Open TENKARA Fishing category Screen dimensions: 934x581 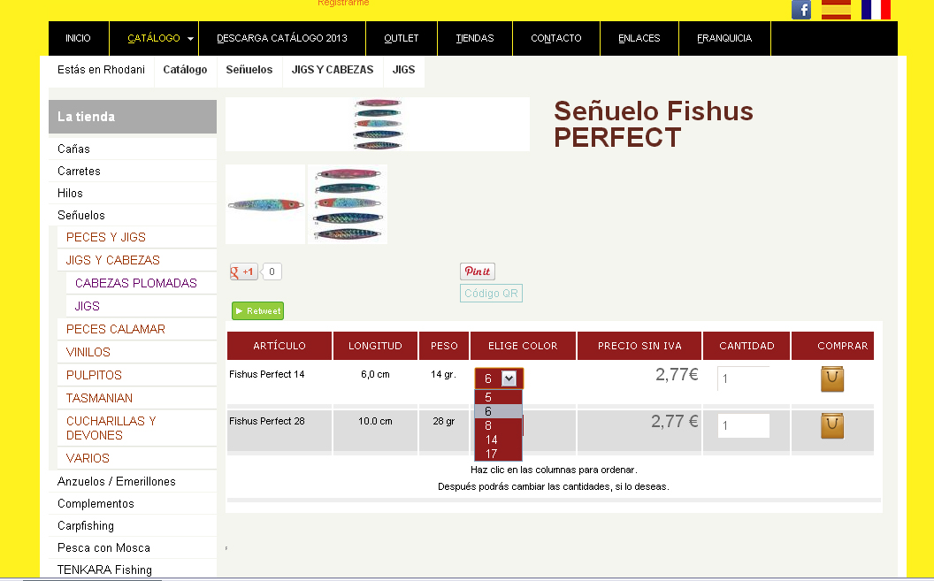[133, 570]
